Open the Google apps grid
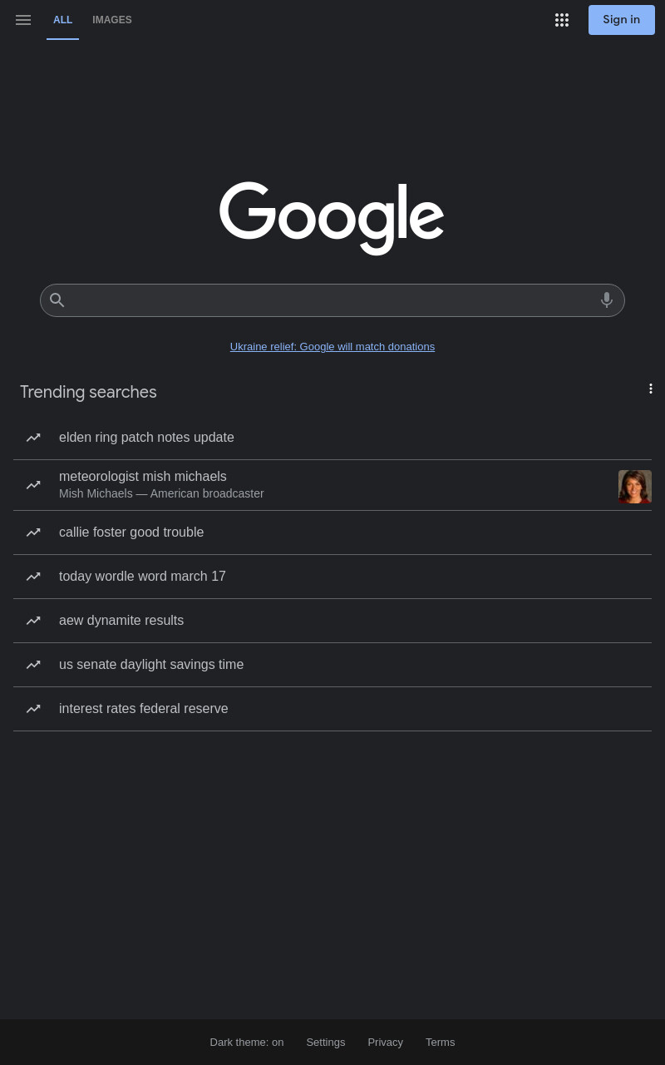 [x=562, y=20]
